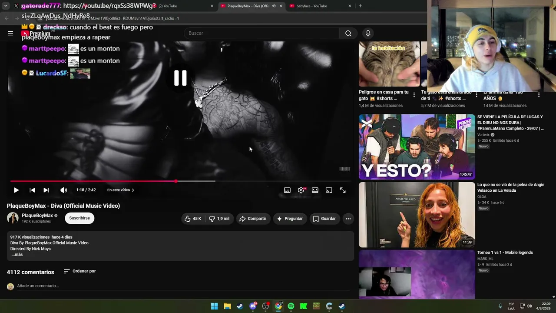Close the 'babyface - YouTube' tab

coord(350,6)
